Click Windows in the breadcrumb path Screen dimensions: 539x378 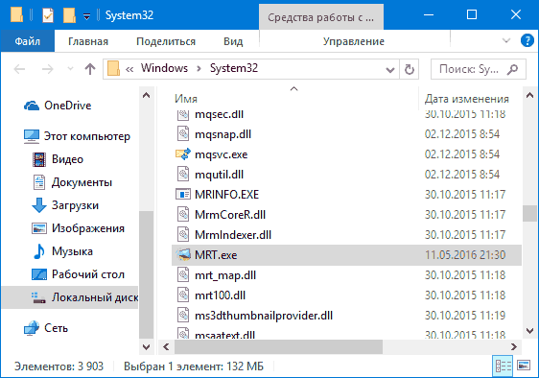pos(164,68)
